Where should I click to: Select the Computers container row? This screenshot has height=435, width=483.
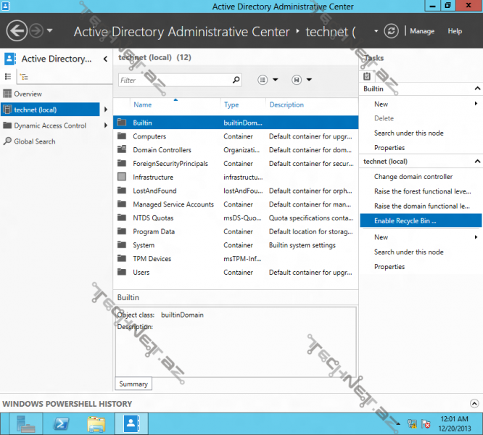[x=236, y=136]
